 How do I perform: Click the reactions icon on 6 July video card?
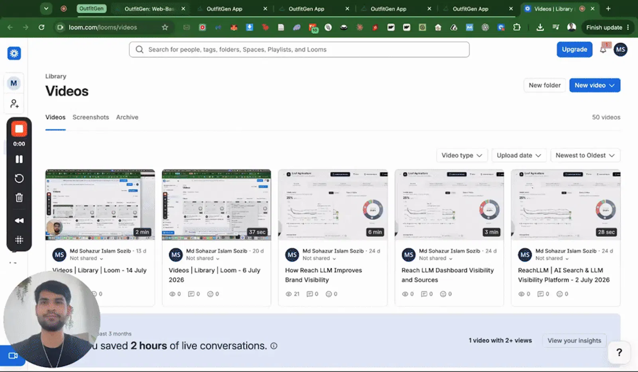(210, 294)
